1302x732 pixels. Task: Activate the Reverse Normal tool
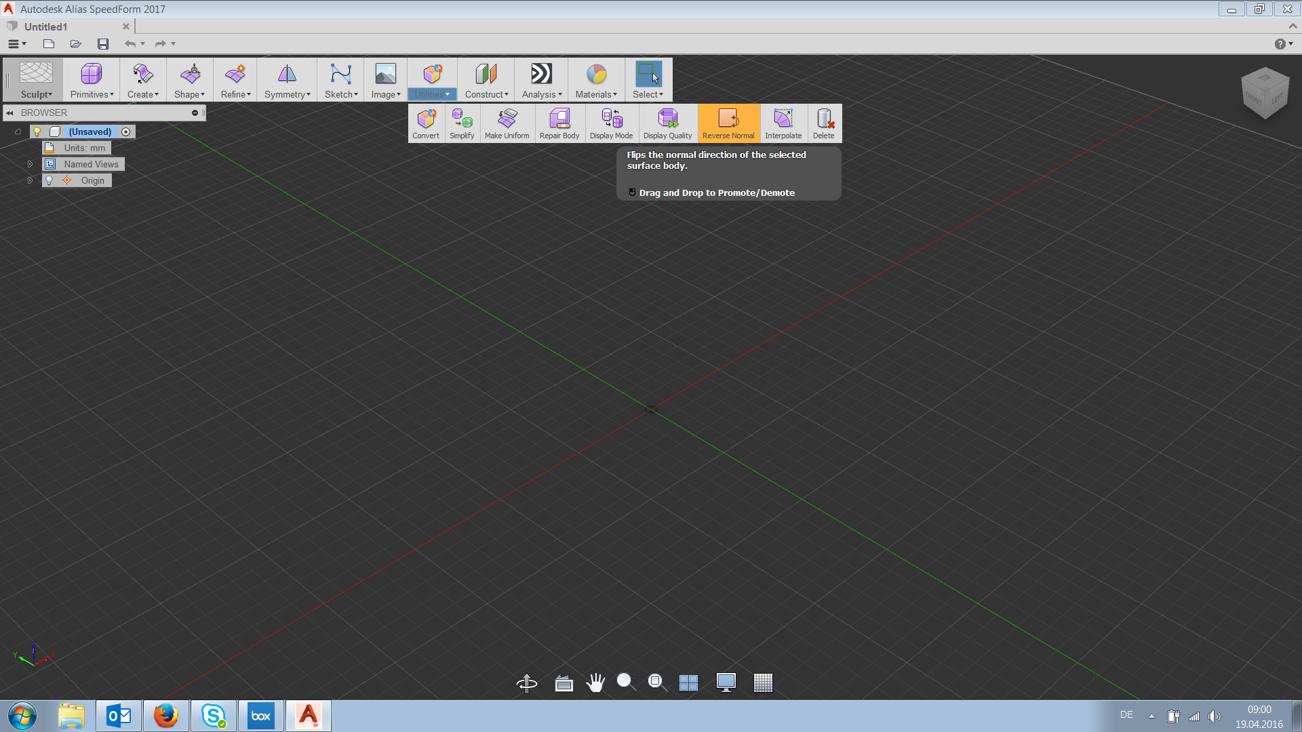point(728,123)
